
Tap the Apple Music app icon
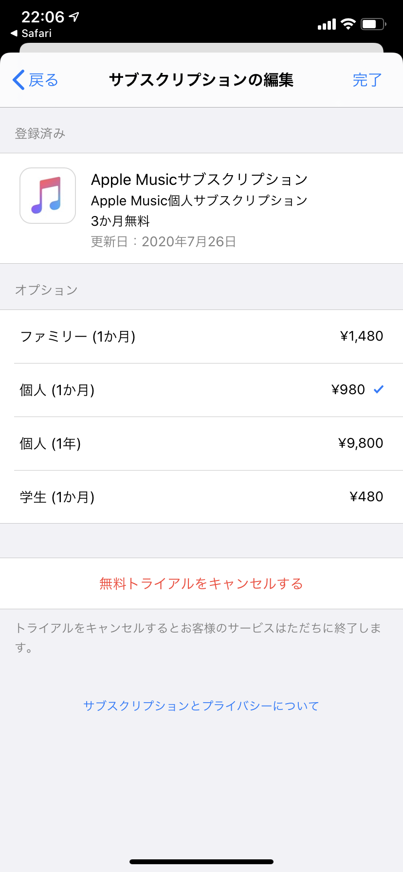coord(48,196)
